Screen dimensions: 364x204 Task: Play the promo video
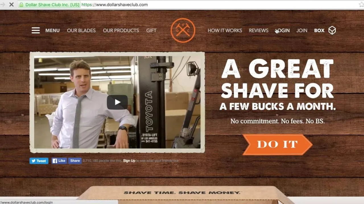point(117,102)
